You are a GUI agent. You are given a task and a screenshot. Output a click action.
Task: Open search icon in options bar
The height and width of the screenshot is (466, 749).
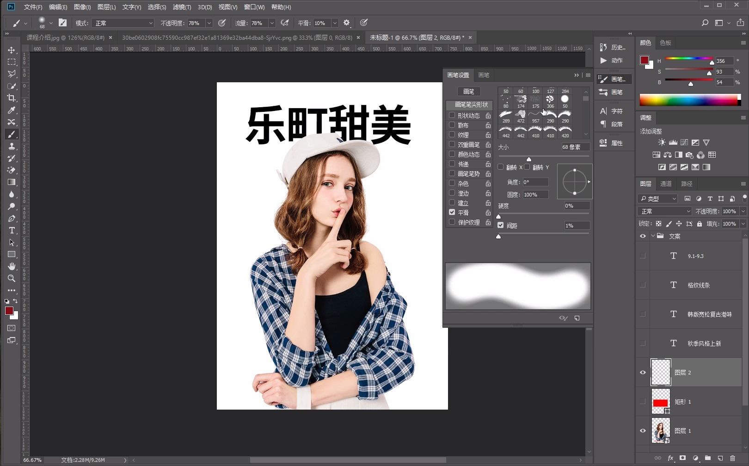pyautogui.click(x=705, y=23)
